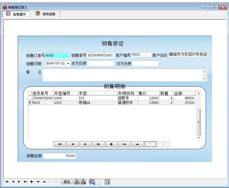Open print preview document magnifier icon
The width and height of the screenshot is (229, 188).
point(107,182)
